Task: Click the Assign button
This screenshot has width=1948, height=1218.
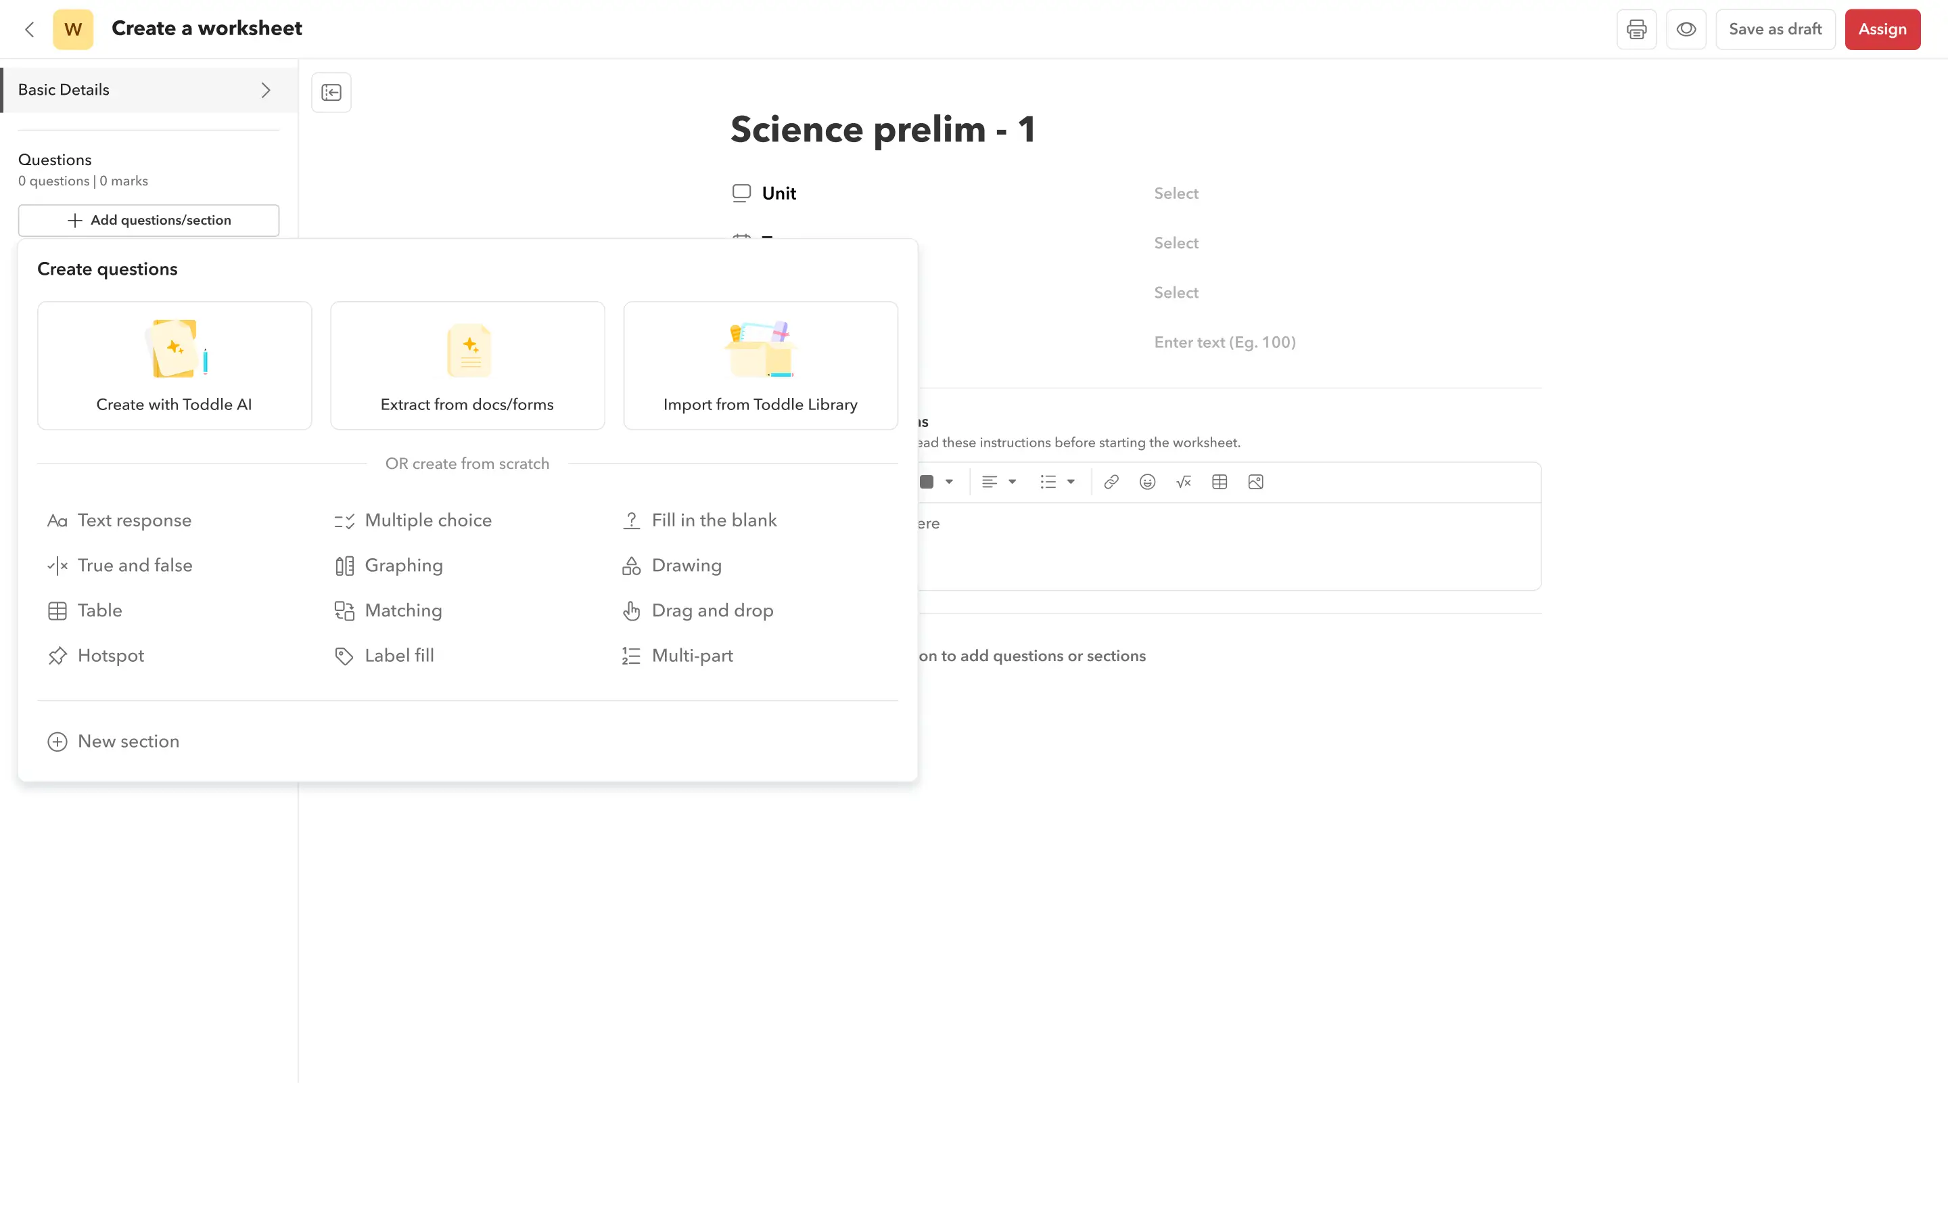Action: (x=1882, y=29)
